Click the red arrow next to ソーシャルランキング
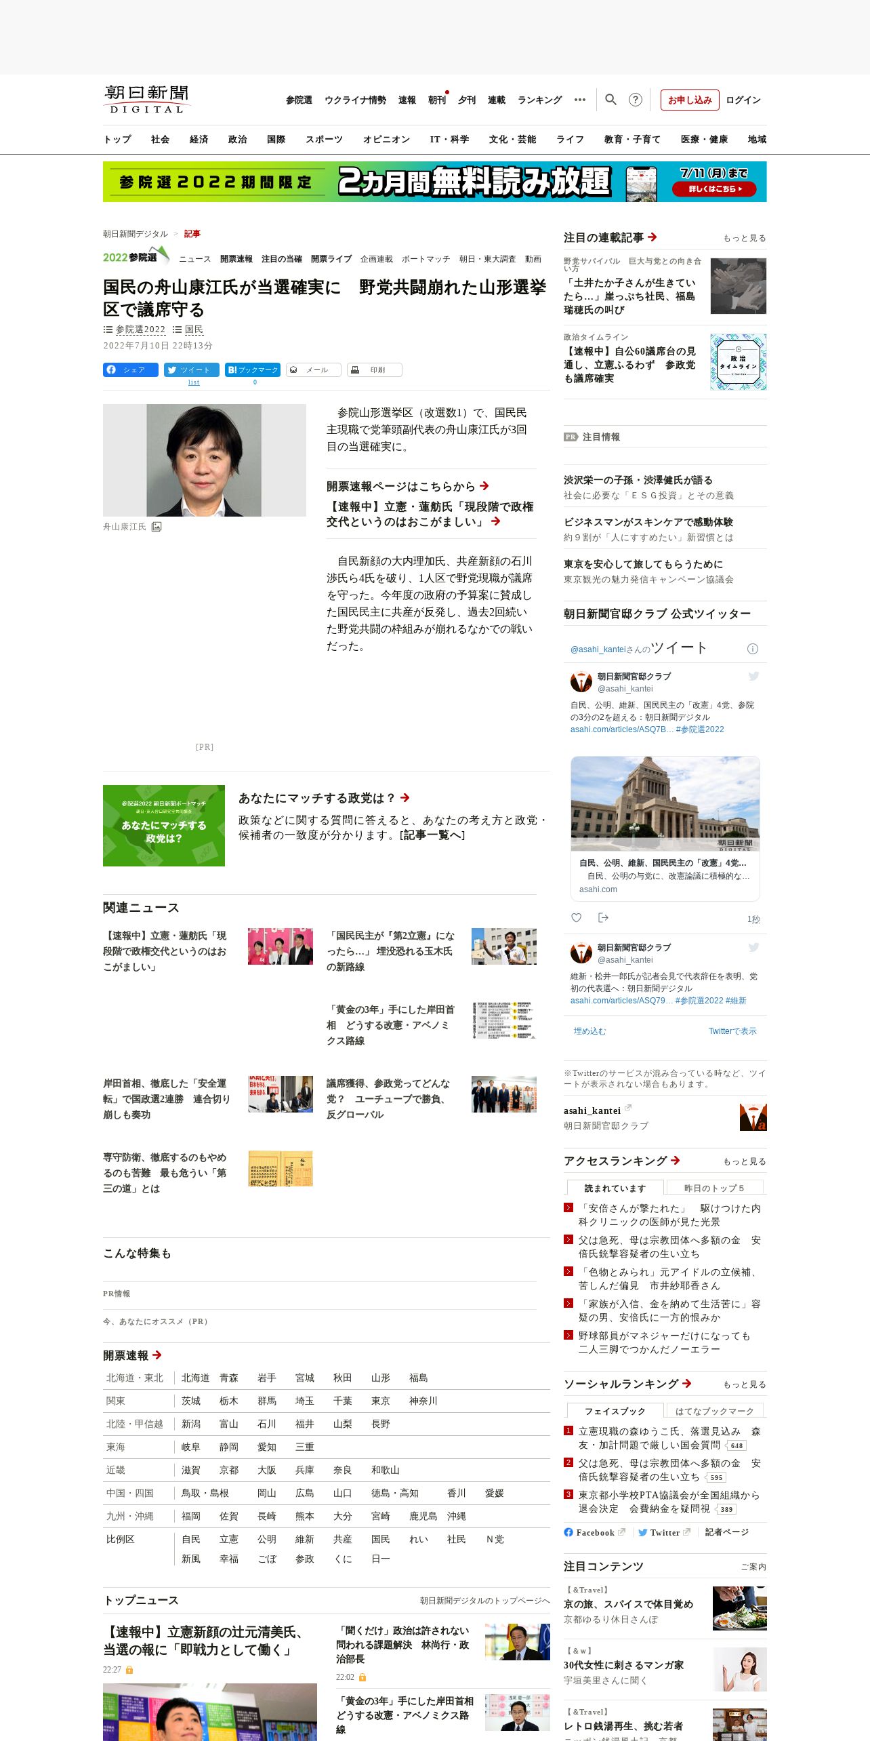870x1741 pixels. point(686,1384)
